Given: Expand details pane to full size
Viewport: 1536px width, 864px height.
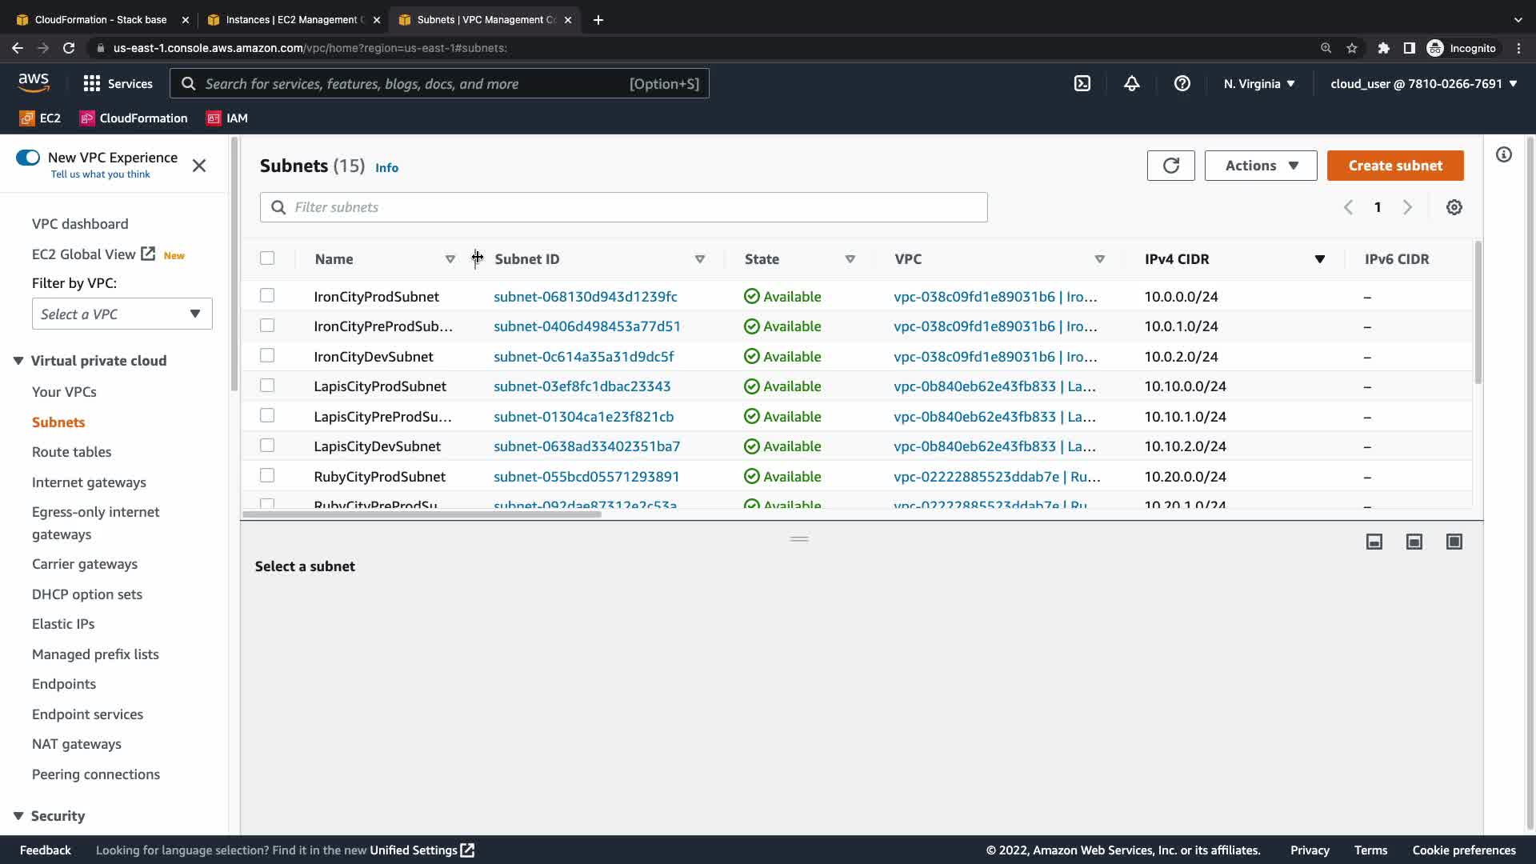Looking at the screenshot, I should pos(1454,542).
